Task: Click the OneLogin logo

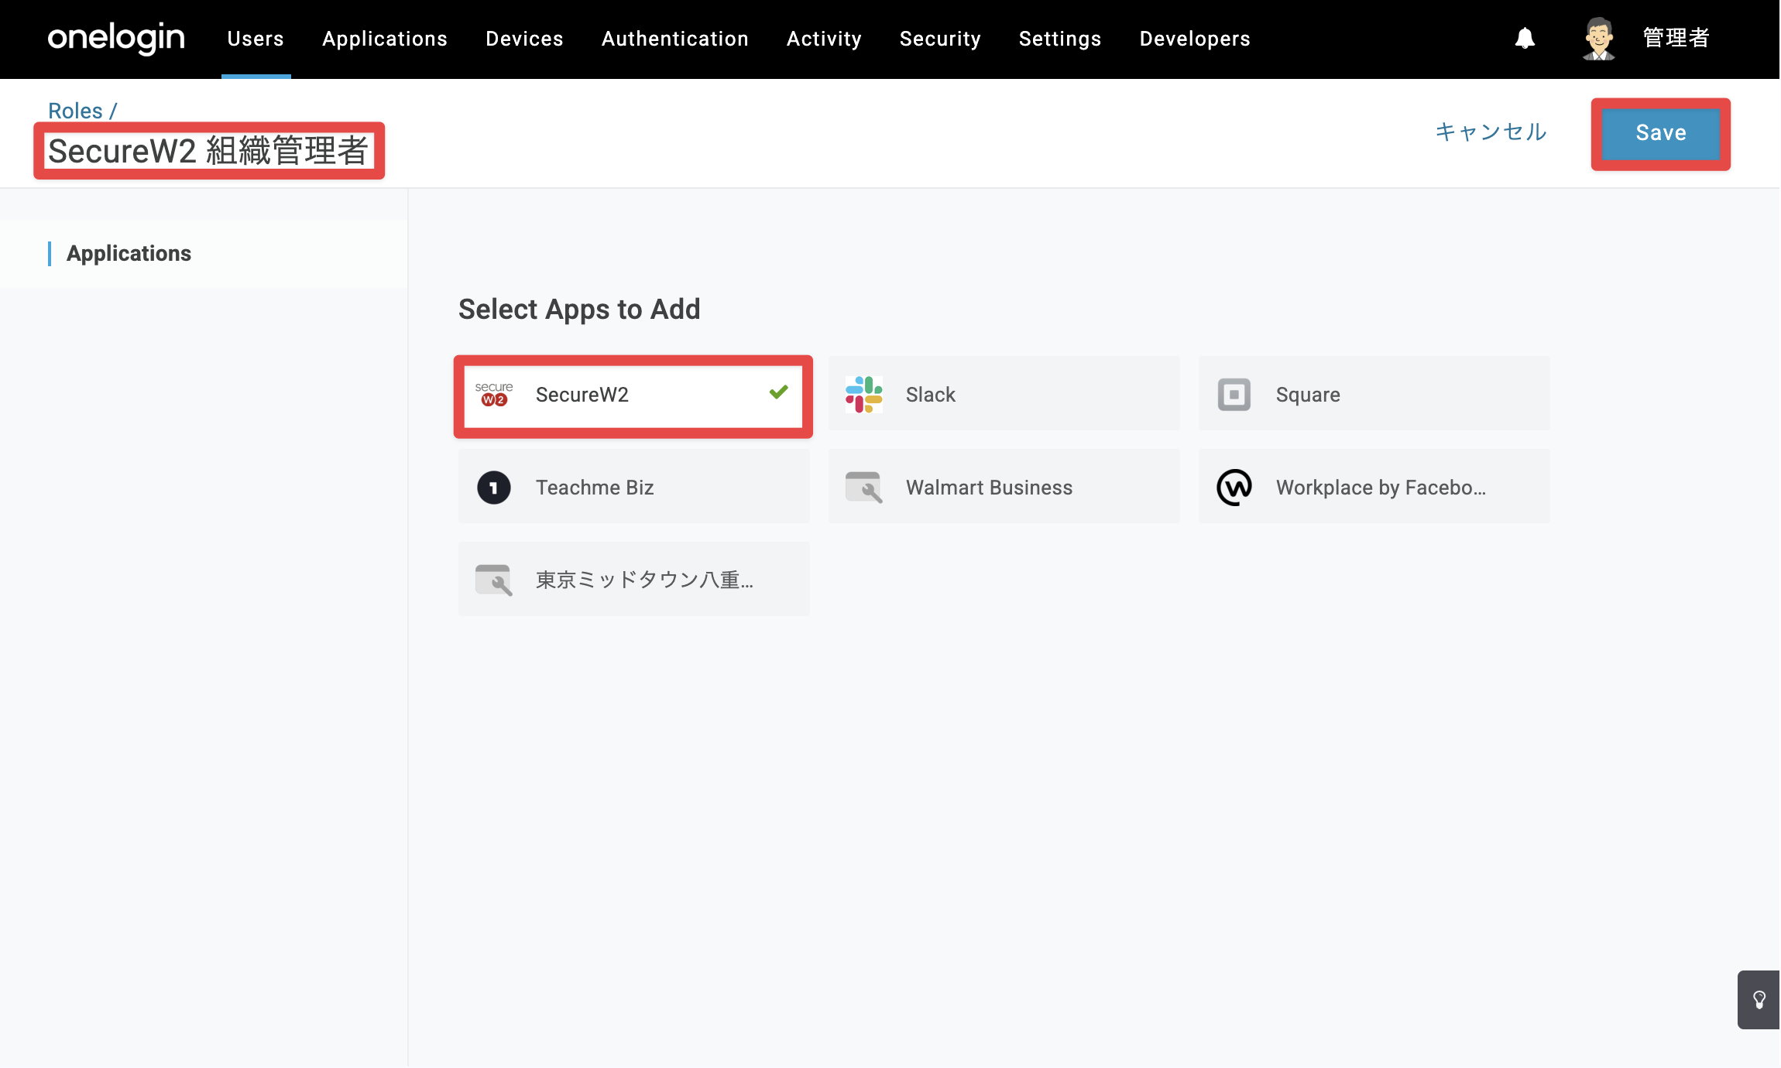Action: point(116,38)
